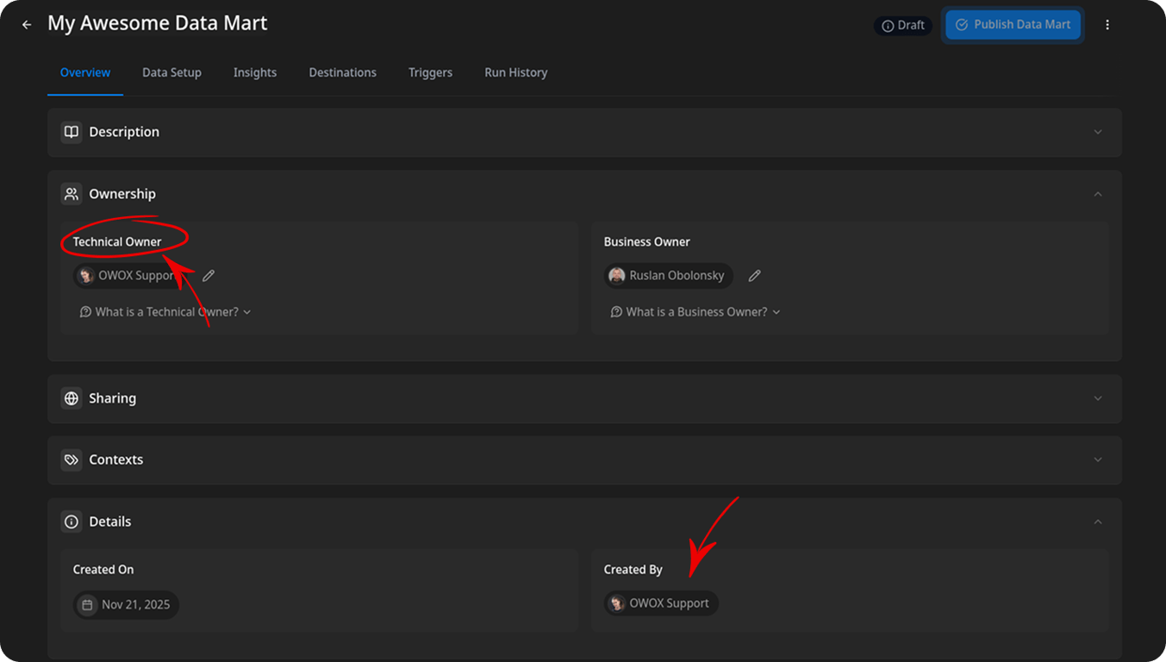Open the Insights tab
This screenshot has height=662, width=1166.
coord(255,72)
